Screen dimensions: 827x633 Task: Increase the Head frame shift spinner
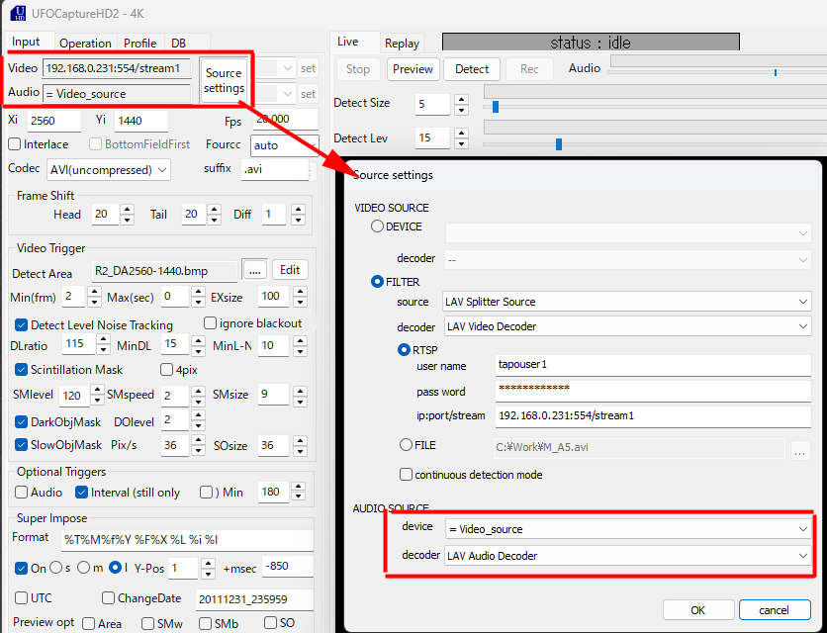point(127,209)
